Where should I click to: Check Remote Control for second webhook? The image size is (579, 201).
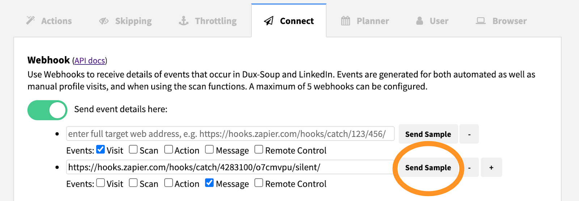[259, 183]
